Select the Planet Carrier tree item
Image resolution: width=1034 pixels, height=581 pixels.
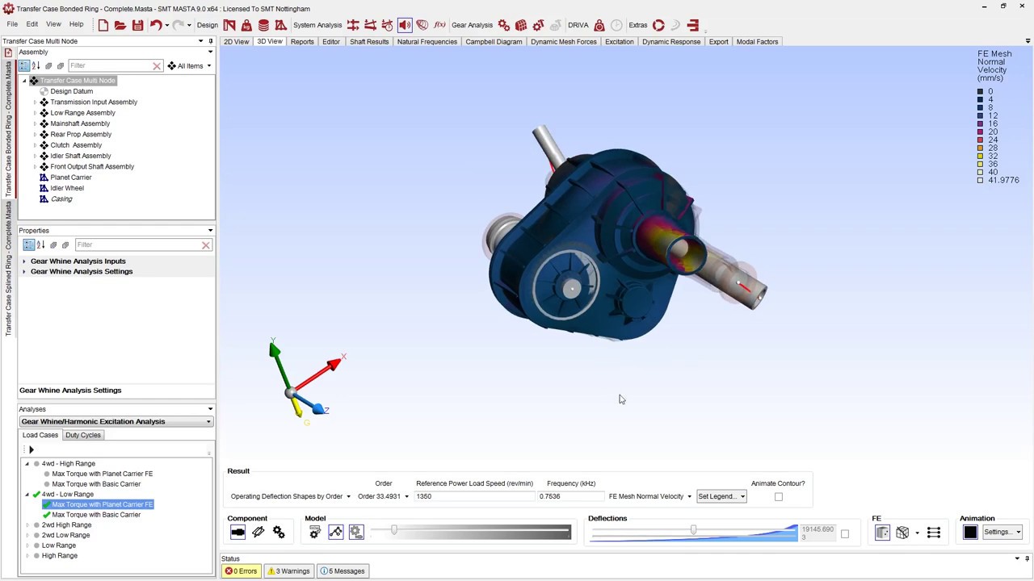71,178
